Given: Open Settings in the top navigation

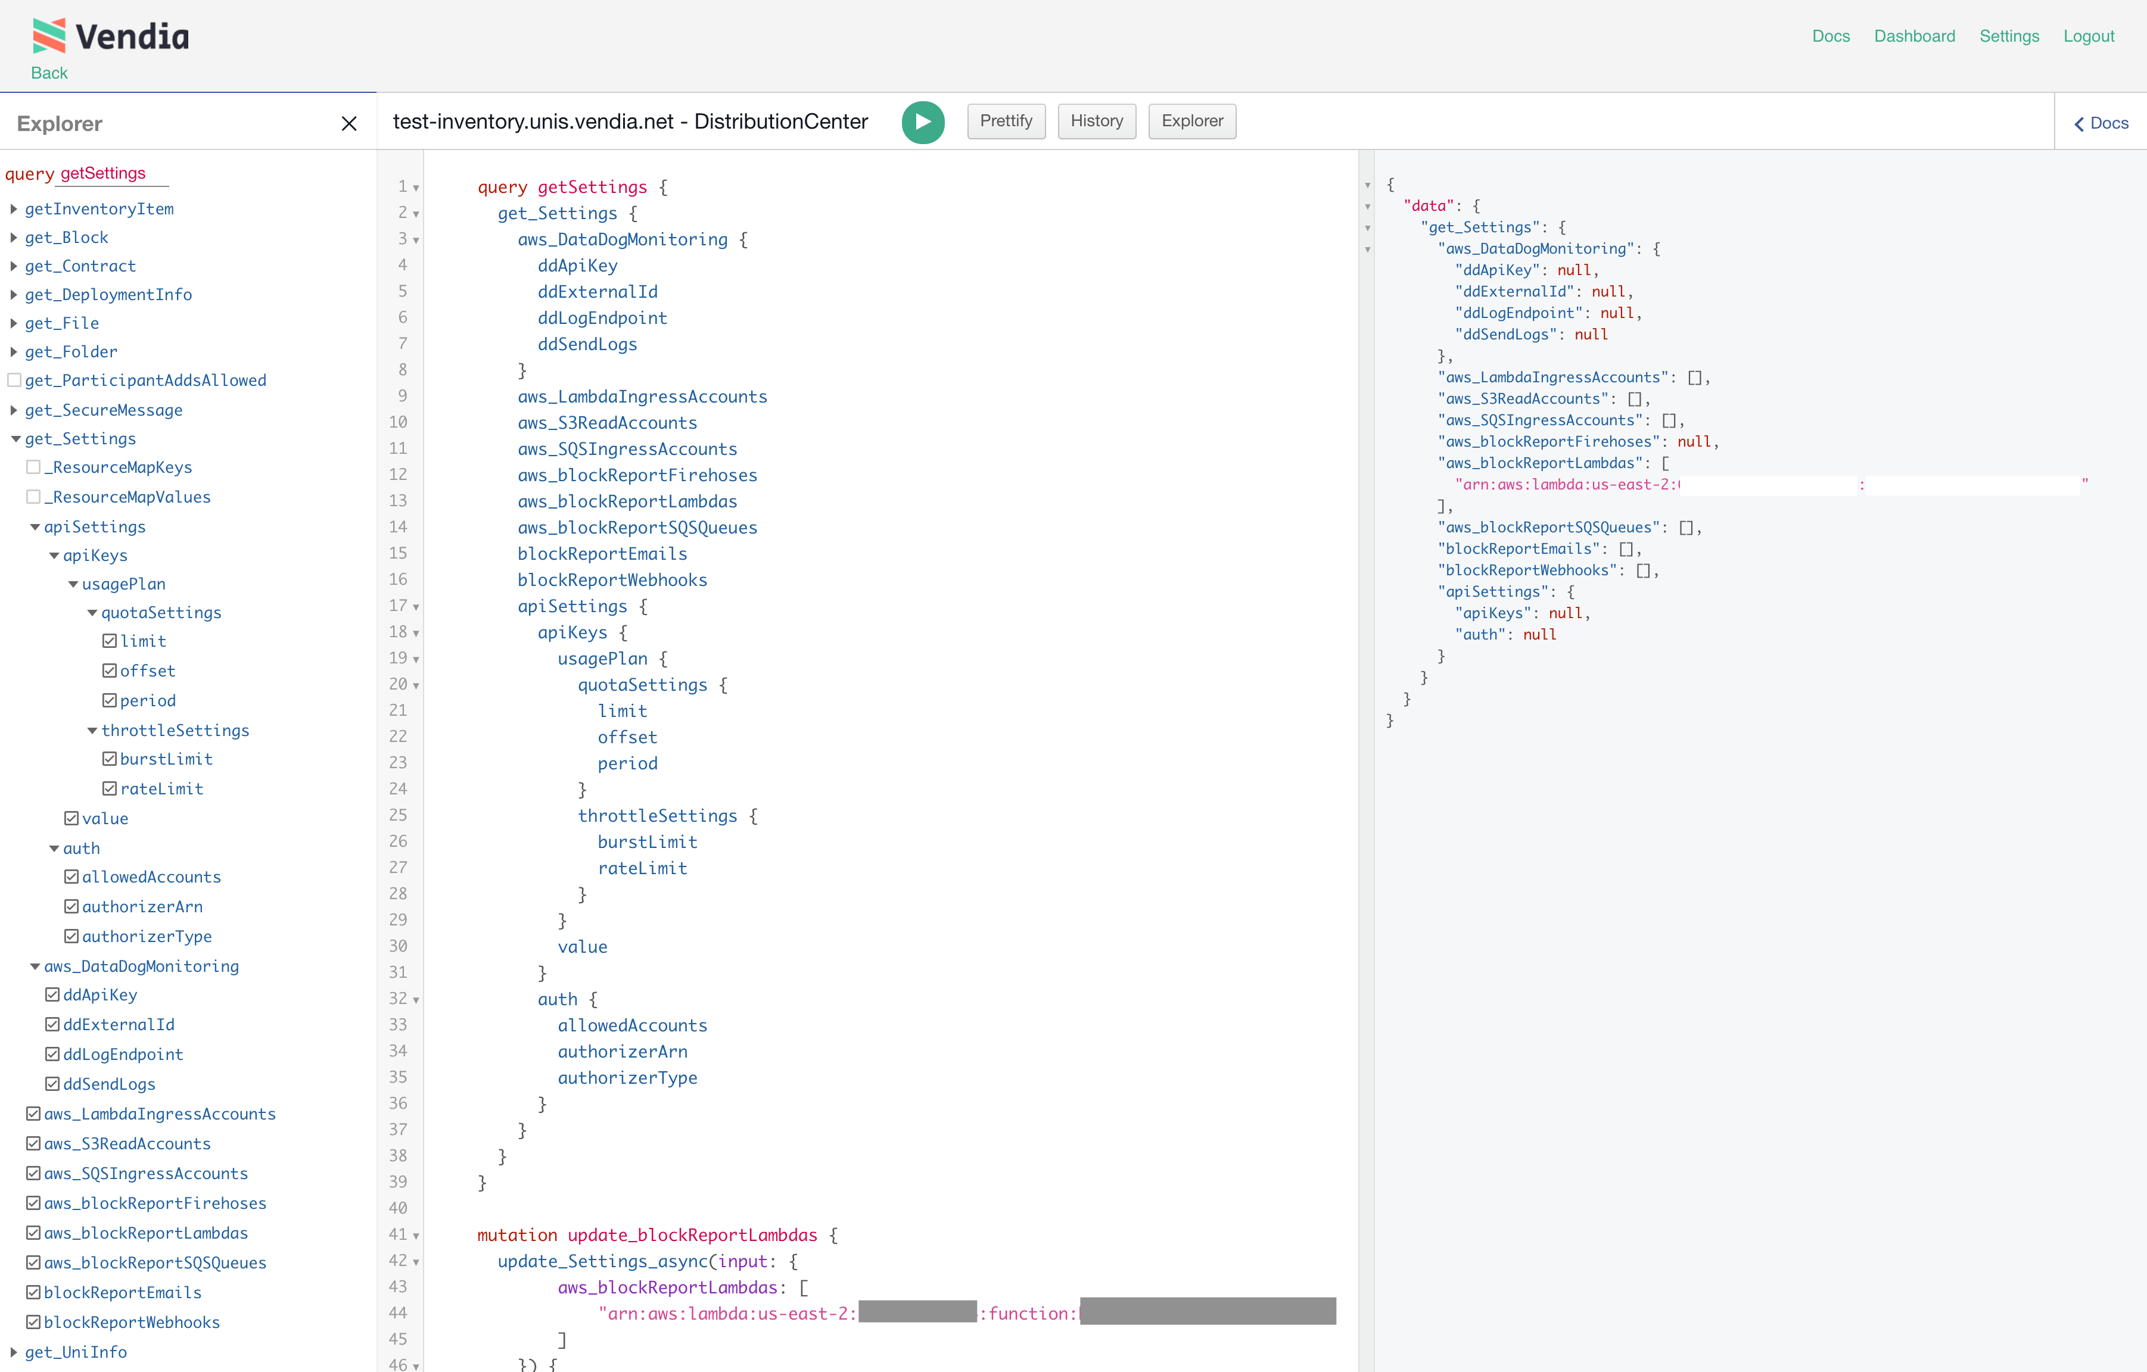Looking at the screenshot, I should (x=2009, y=36).
